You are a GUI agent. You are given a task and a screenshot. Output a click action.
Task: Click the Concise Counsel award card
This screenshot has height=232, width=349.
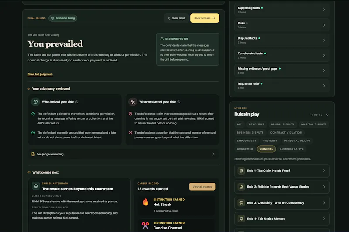(177, 225)
